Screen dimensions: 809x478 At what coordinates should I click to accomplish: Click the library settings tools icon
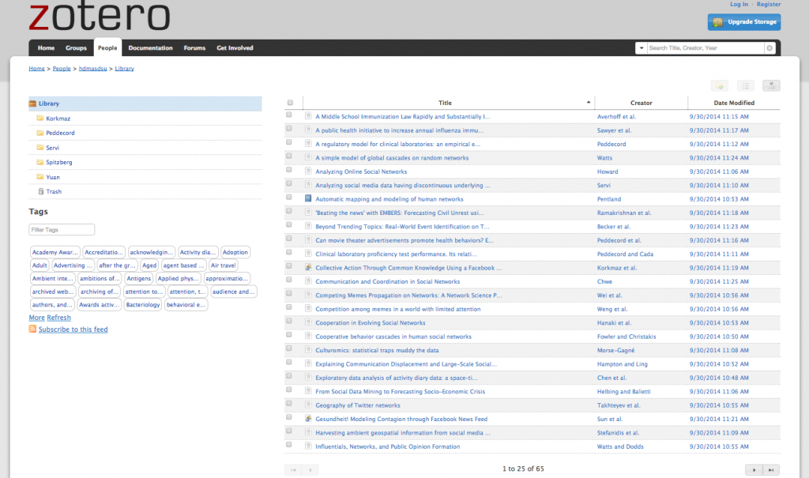click(x=771, y=85)
